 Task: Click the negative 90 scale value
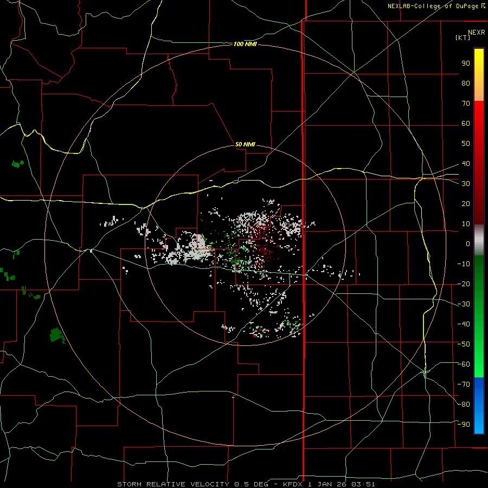pos(464,424)
